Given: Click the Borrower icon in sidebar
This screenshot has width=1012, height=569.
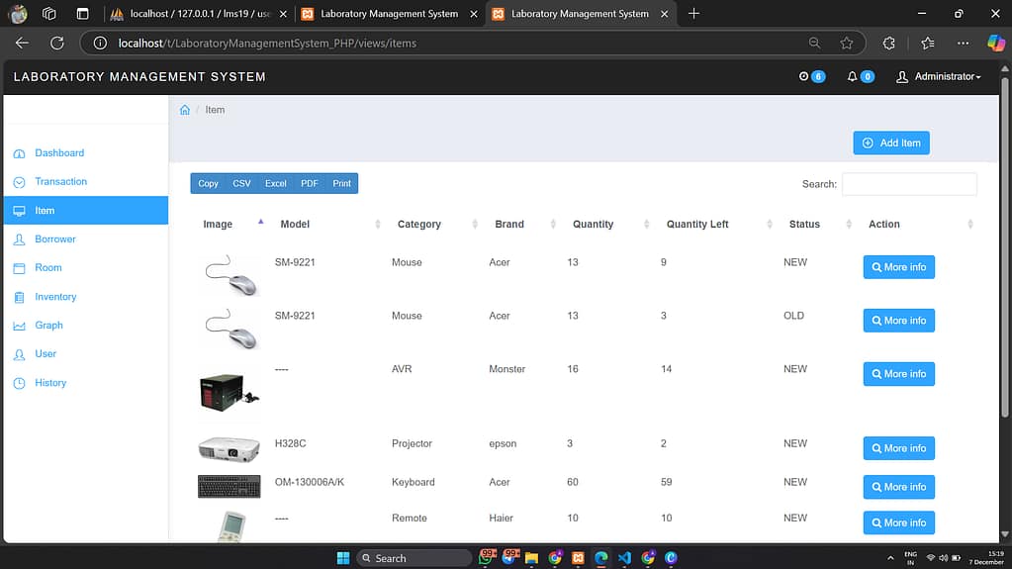Looking at the screenshot, I should coord(19,239).
